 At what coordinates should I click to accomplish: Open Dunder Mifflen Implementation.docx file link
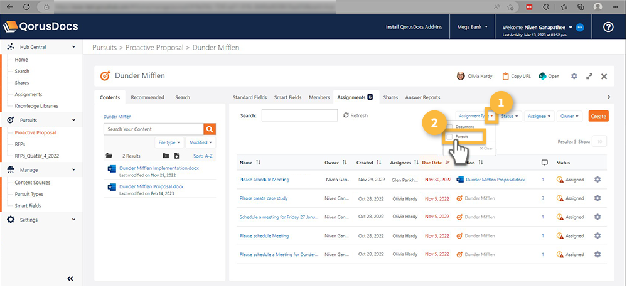coord(159,168)
